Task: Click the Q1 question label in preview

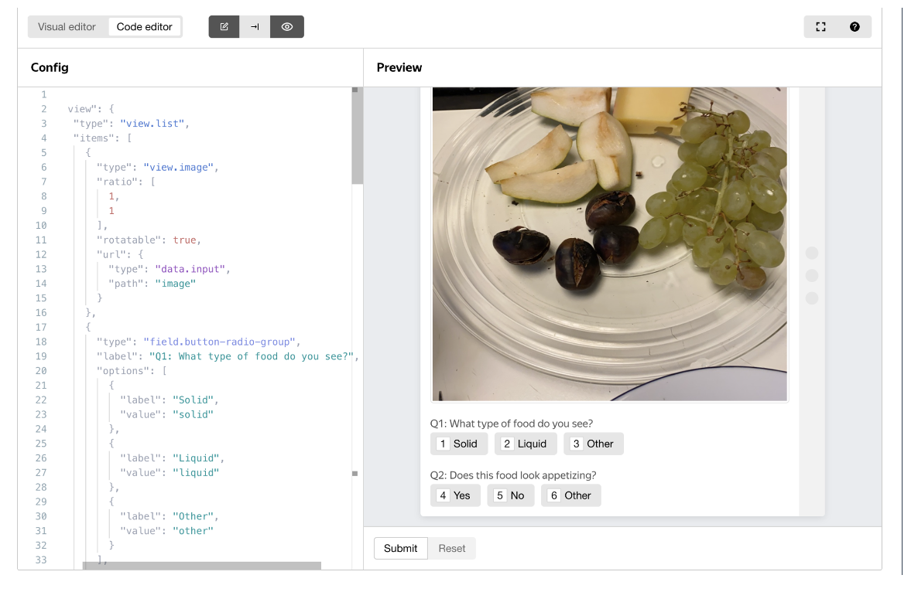Action: click(512, 424)
